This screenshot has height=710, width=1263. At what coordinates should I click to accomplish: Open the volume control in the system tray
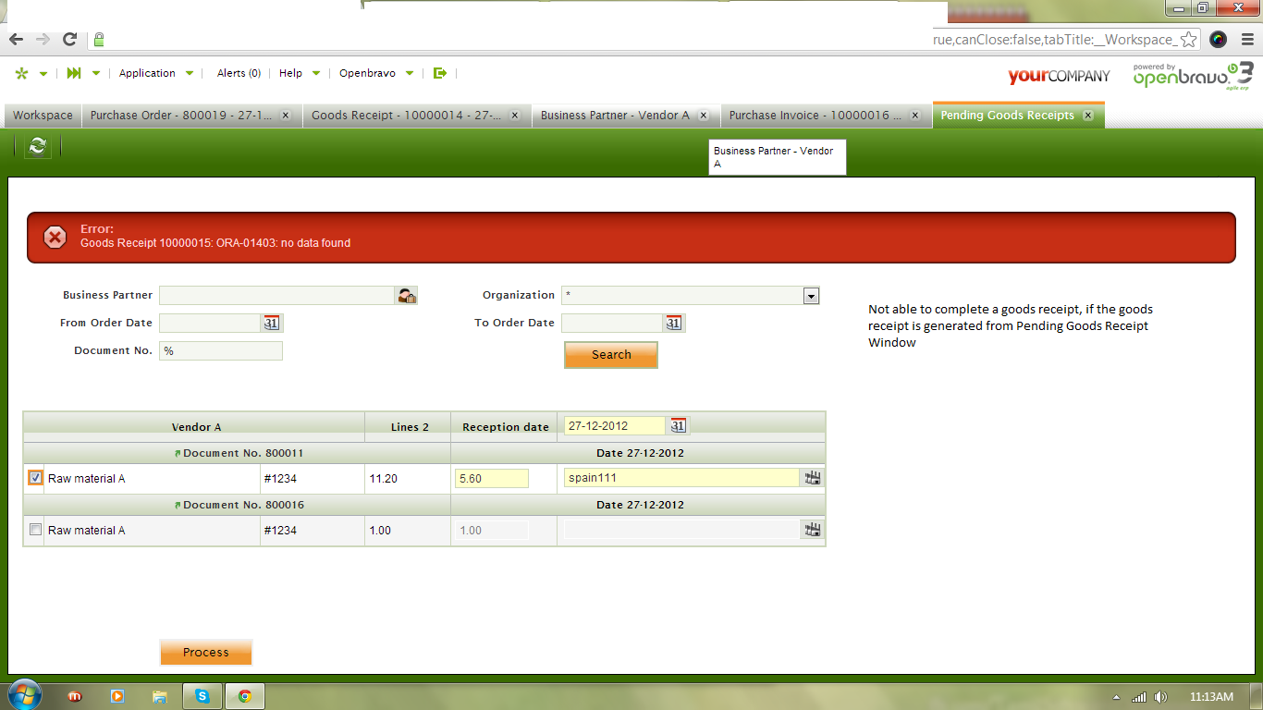pyautogui.click(x=1161, y=697)
